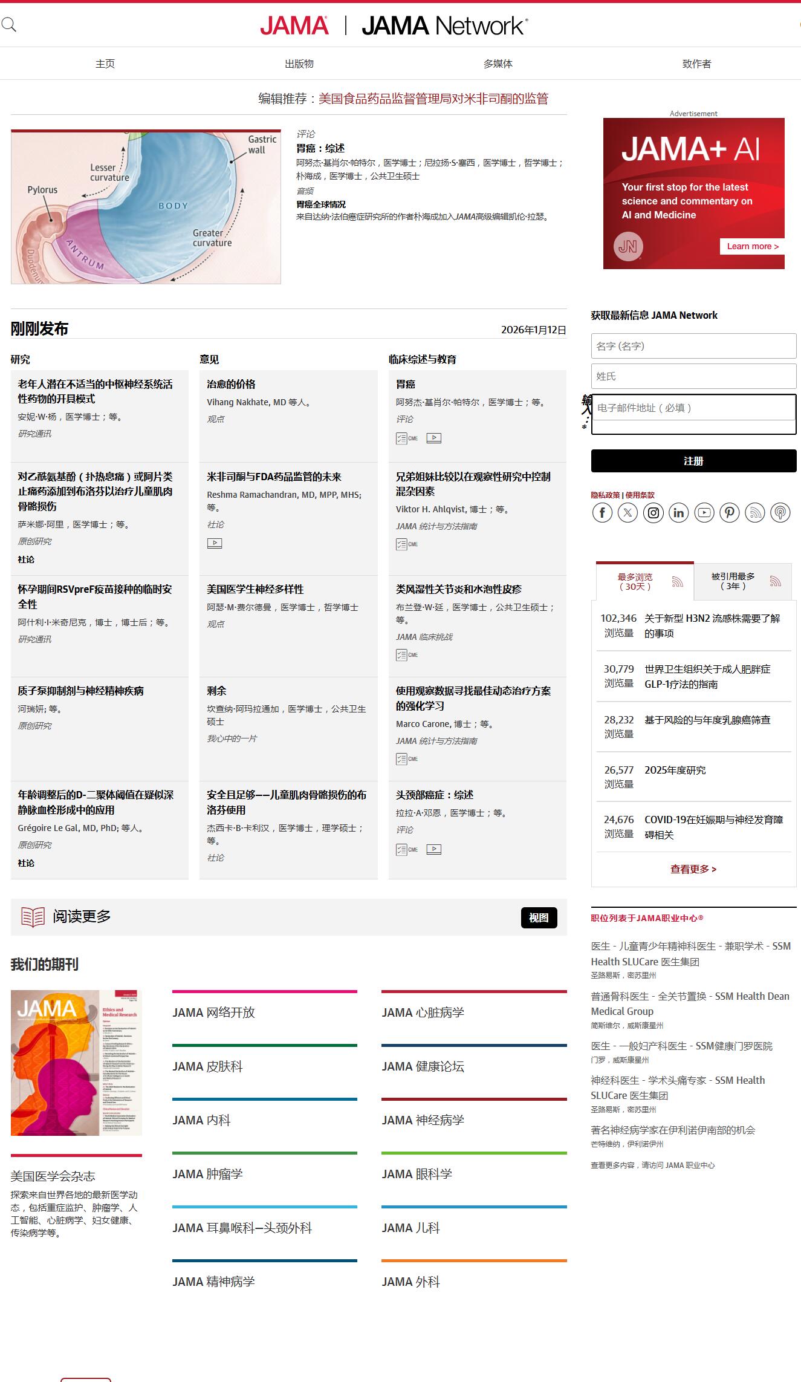The height and width of the screenshot is (1382, 801).
Task: Switch to 最多浏览（30天）tab
Action: tap(645, 581)
